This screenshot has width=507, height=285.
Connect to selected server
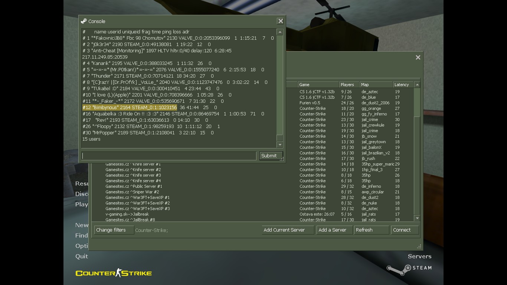pos(405,230)
